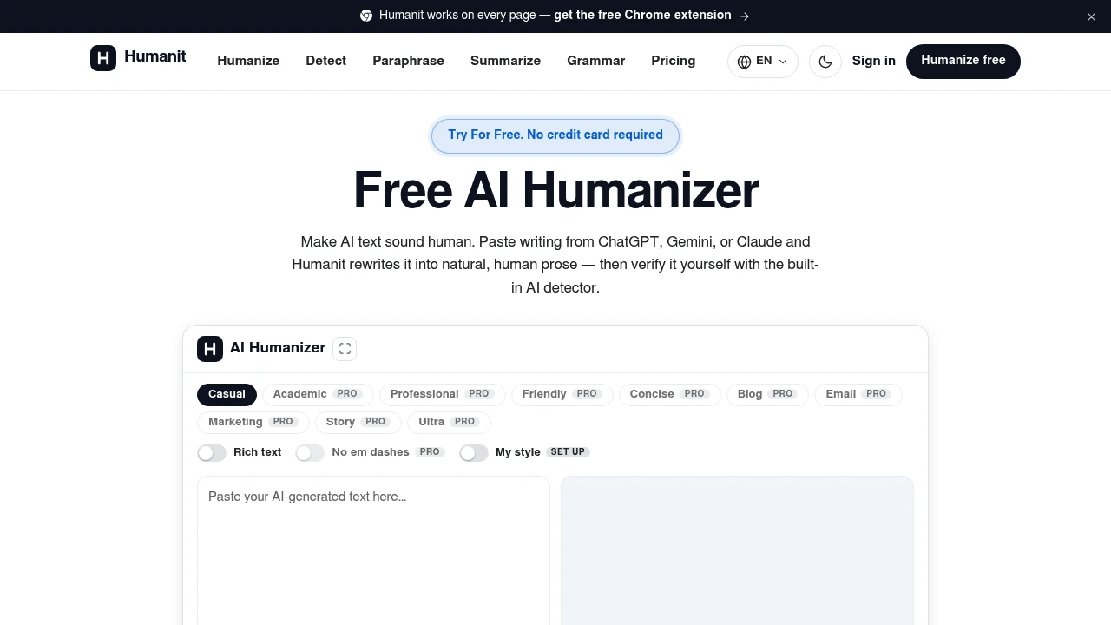Go to the Paraphrase page
This screenshot has height=625, width=1111.
(408, 61)
